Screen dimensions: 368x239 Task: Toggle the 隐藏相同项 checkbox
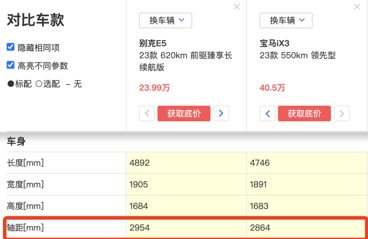(x=11, y=47)
